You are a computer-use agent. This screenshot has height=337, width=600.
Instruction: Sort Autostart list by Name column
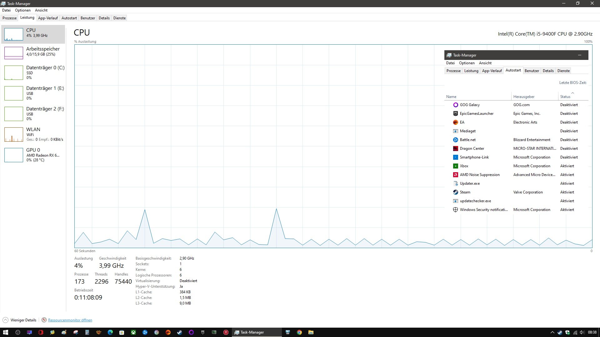478,96
